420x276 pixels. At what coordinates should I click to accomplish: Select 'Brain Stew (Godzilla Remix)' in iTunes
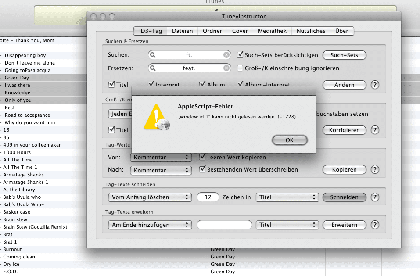(35, 227)
